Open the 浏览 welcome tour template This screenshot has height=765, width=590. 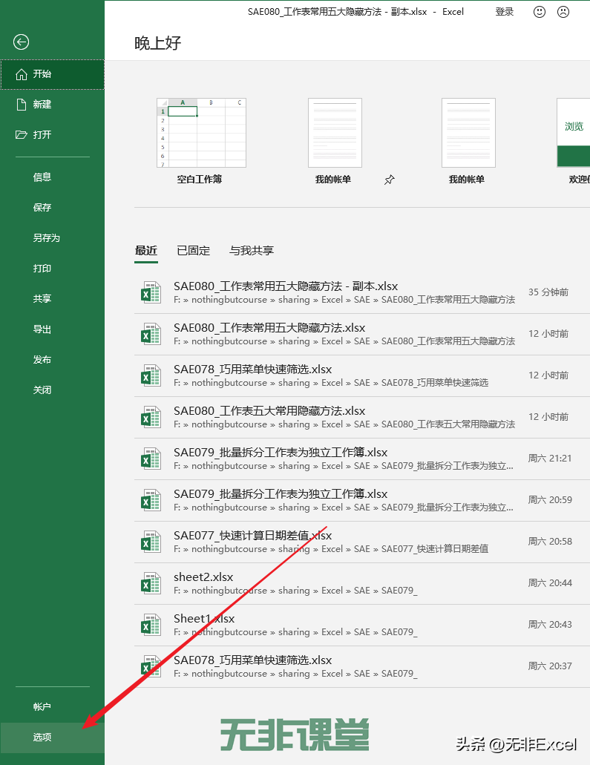point(574,133)
